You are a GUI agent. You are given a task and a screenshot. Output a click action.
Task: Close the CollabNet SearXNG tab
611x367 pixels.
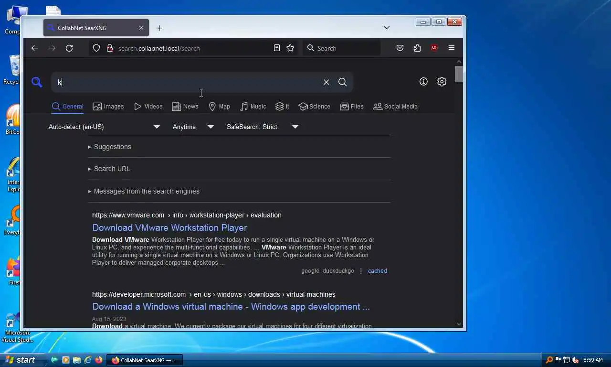(141, 28)
